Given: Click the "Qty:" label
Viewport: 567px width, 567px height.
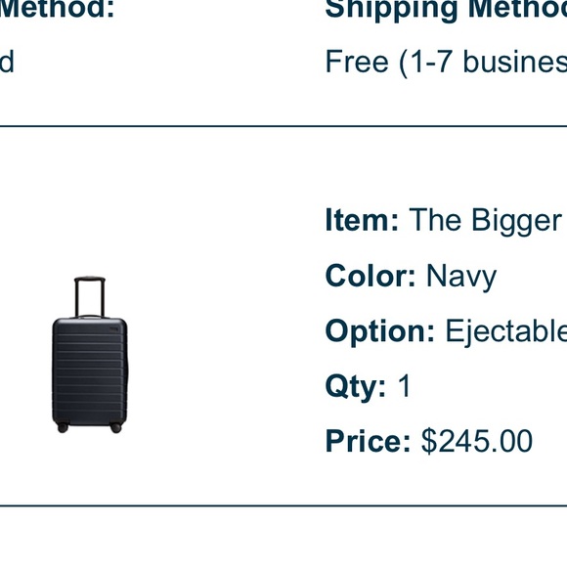Looking at the screenshot, I should pos(356,387).
